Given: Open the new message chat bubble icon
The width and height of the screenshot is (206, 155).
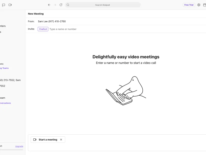Looking at the screenshot, I should click(4, 5).
